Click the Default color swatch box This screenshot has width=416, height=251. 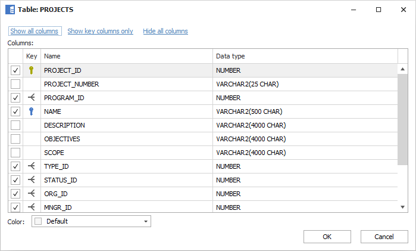[x=39, y=221]
